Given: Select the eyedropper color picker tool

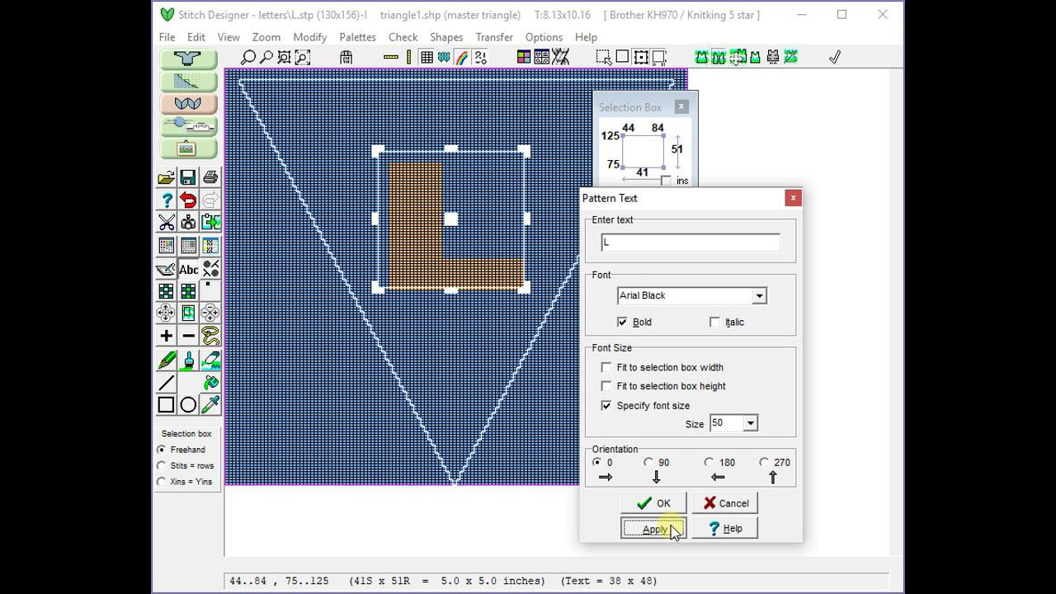Looking at the screenshot, I should pos(210,405).
